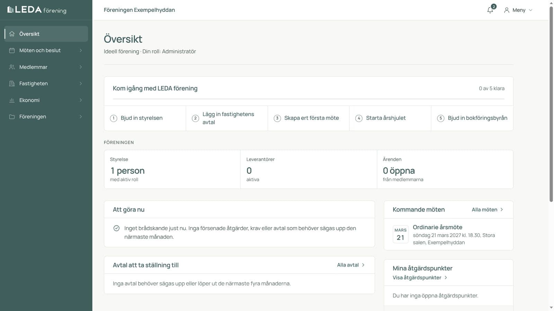Click the folder icon beside Föreningen

12,117
